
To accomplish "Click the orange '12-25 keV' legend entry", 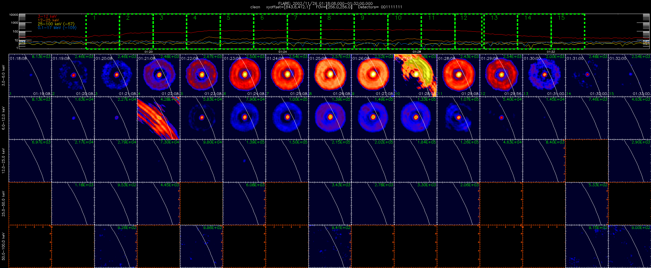I will pos(48,20).
